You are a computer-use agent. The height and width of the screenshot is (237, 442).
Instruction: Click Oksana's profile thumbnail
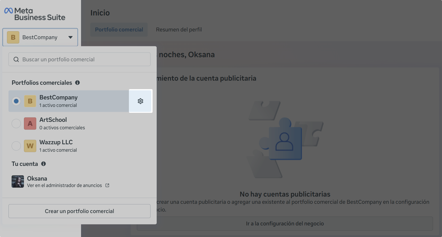[x=17, y=181]
